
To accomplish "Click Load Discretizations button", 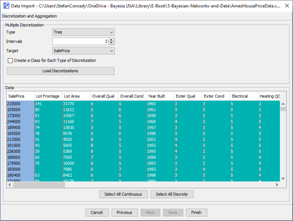I will (60, 71).
